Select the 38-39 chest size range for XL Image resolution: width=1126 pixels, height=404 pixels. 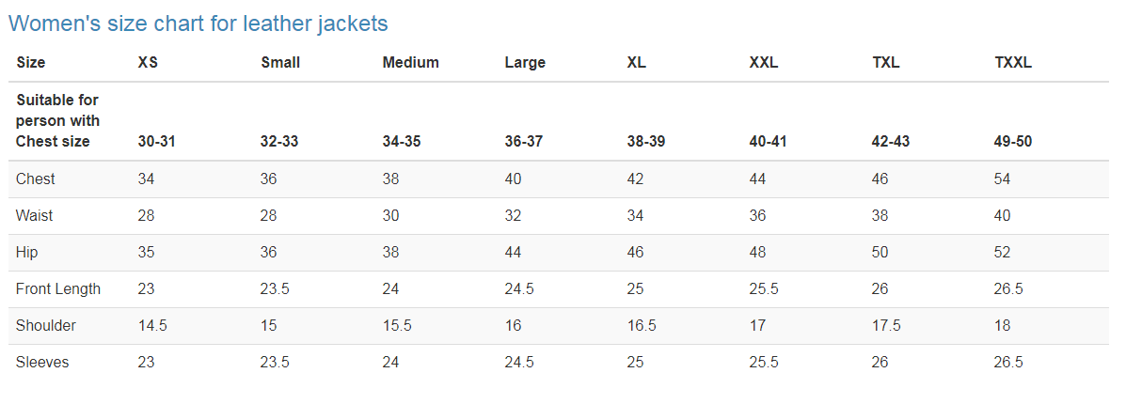tap(646, 142)
